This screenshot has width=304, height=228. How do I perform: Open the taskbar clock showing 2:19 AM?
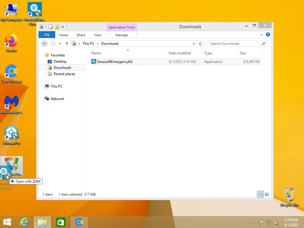291,222
